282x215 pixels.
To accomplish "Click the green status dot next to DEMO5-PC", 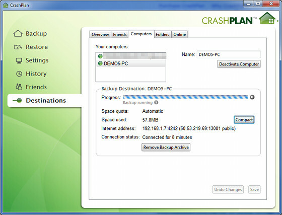I will tap(100, 63).
